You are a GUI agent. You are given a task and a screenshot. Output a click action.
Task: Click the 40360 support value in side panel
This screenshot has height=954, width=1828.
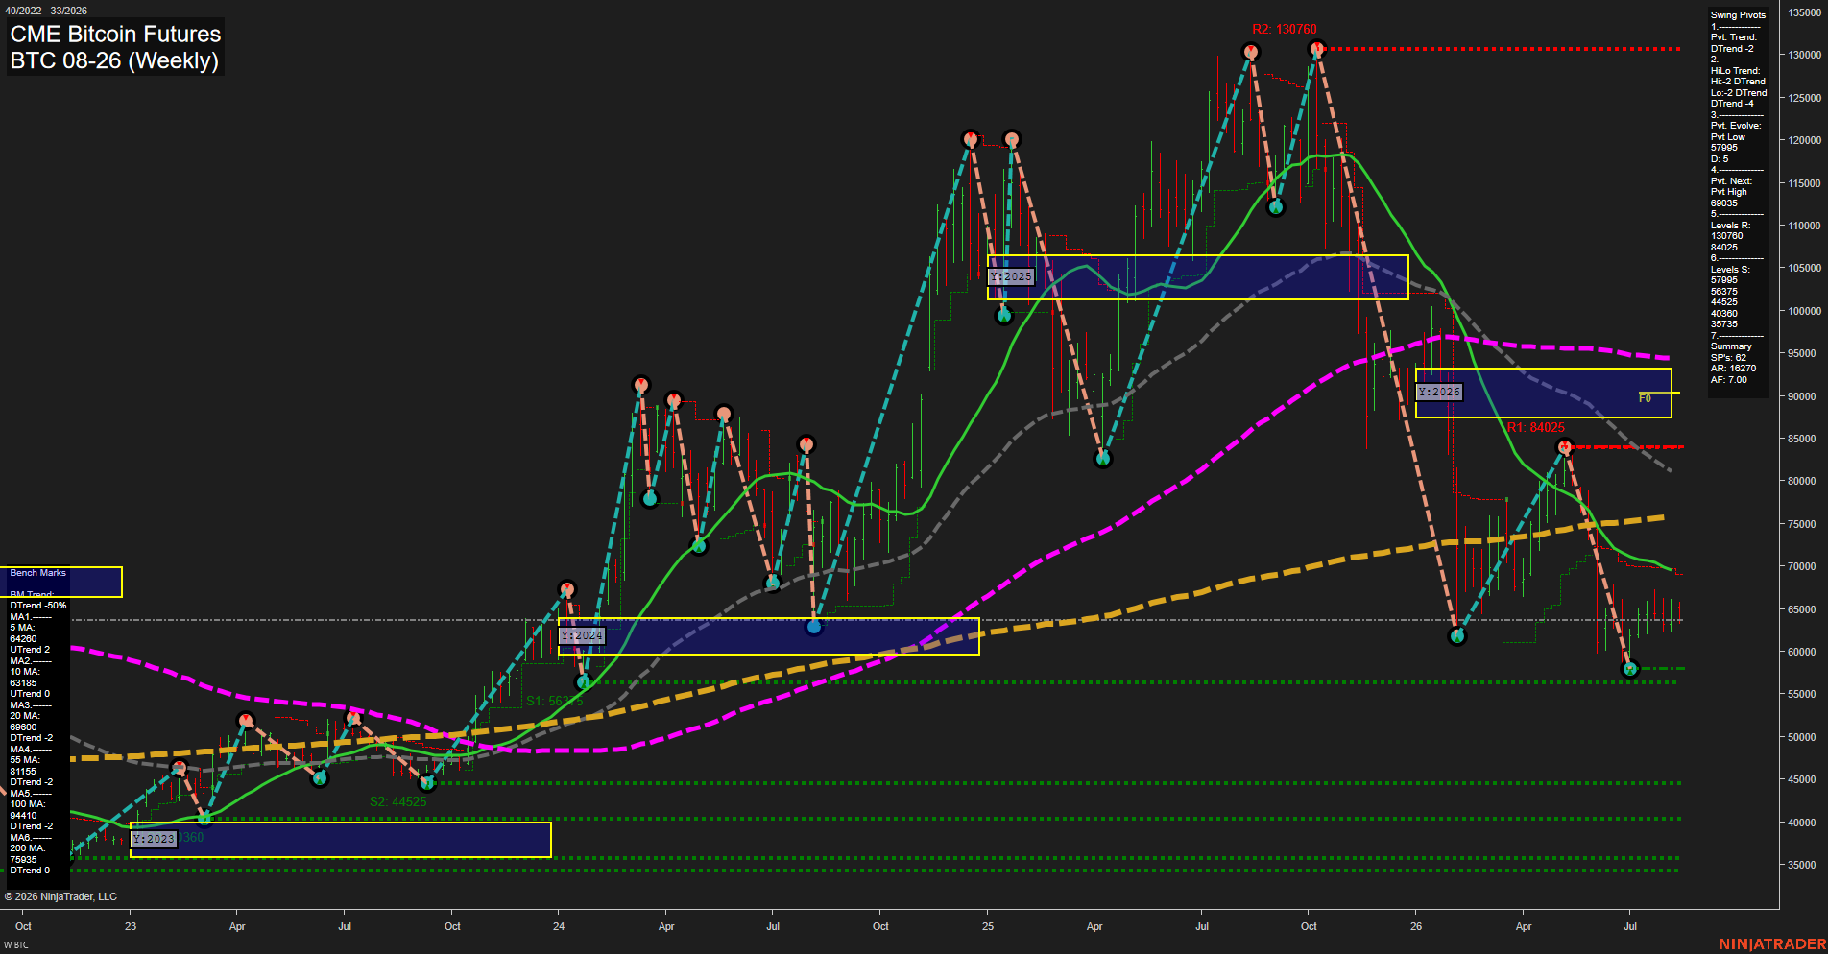tap(1724, 314)
